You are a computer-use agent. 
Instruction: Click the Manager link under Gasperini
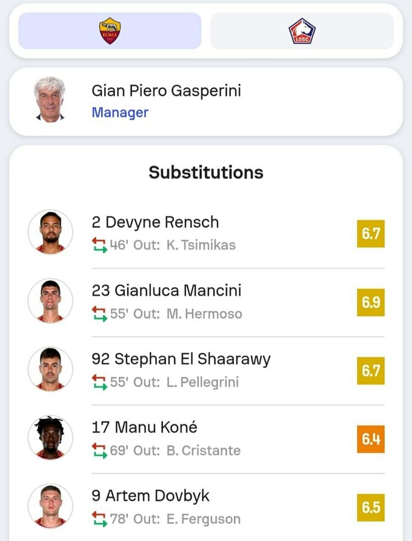(120, 113)
